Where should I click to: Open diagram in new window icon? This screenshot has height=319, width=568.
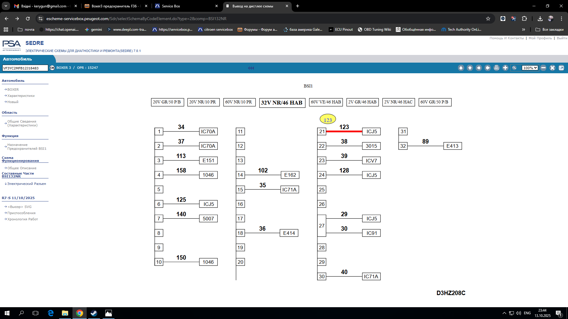point(561,68)
